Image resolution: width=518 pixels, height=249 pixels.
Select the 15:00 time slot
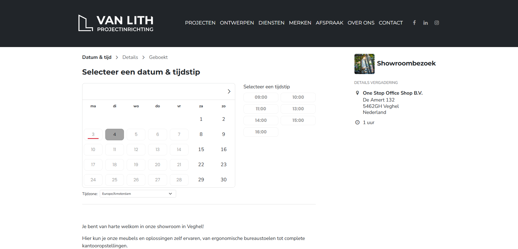(x=298, y=121)
